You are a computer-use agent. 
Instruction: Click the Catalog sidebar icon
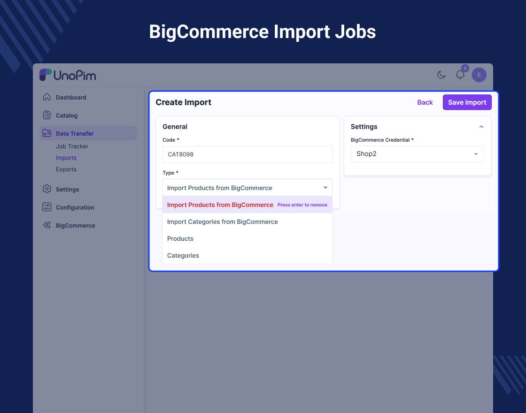[47, 115]
